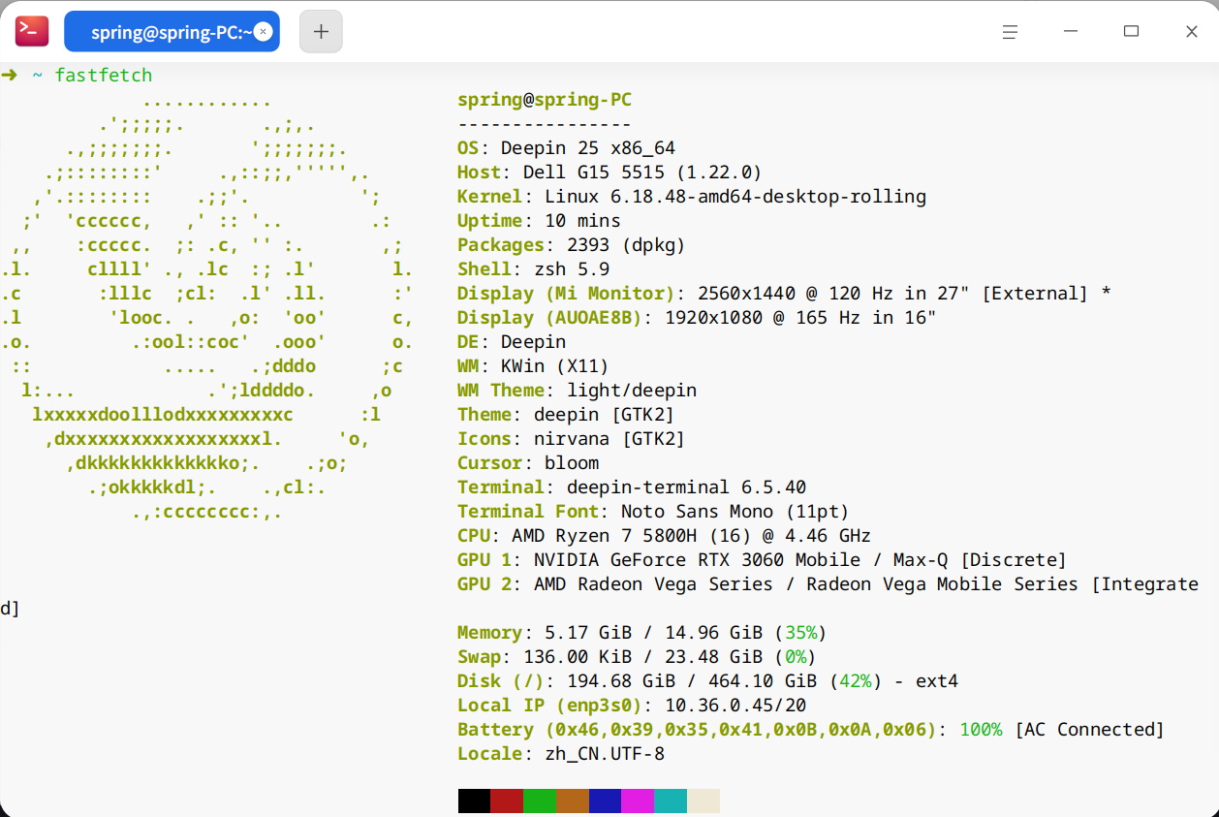Click the 'OS: Deepin 25 x86_64' line
This screenshot has width=1219, height=817.
[566, 148]
